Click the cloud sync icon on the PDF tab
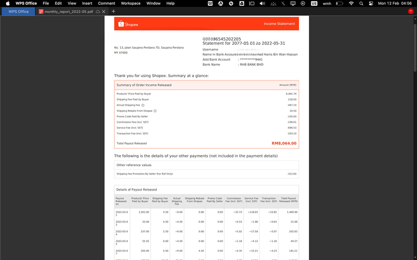417x260 pixels. 98,12
